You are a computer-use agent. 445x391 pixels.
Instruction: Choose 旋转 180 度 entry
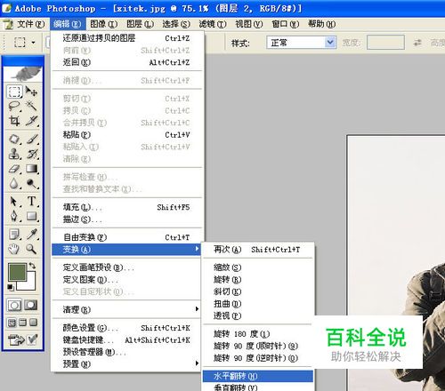pyautogui.click(x=258, y=334)
